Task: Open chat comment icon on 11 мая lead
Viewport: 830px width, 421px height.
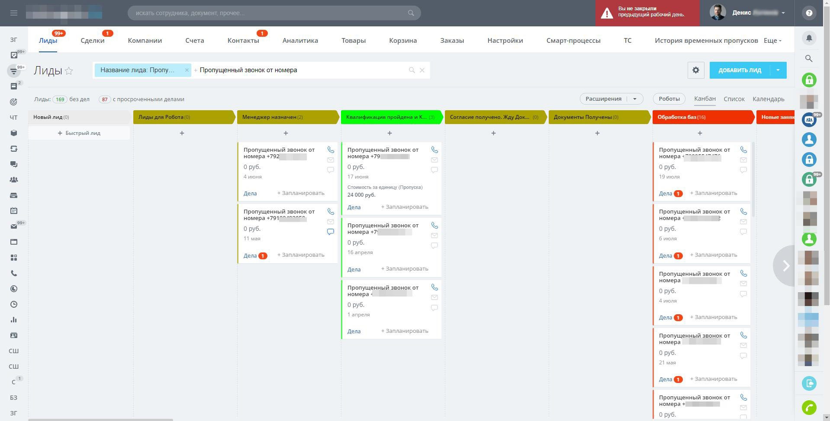Action: pyautogui.click(x=331, y=232)
